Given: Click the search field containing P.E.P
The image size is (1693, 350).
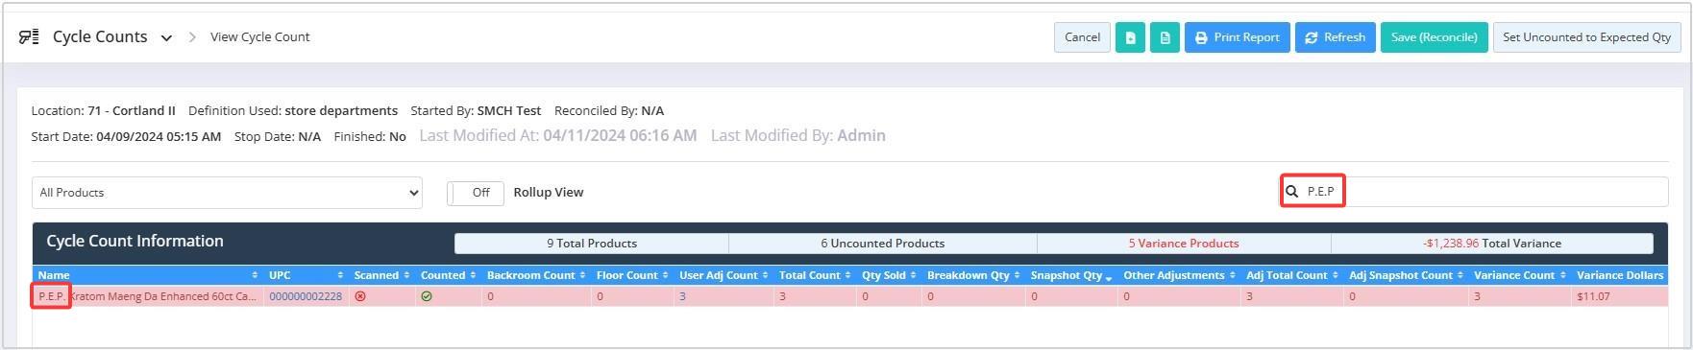Looking at the screenshot, I should click(1474, 192).
